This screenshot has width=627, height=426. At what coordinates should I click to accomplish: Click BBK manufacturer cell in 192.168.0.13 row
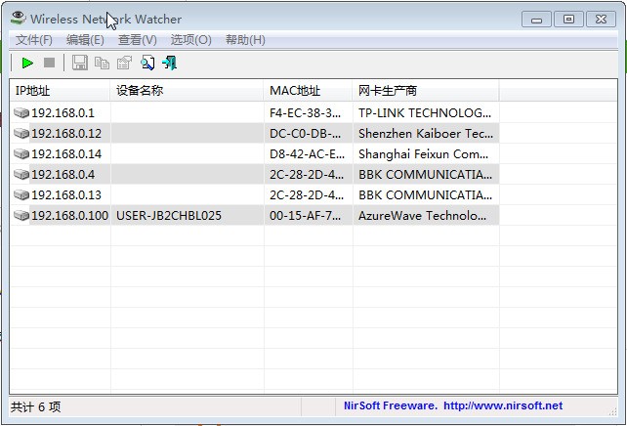click(x=425, y=194)
